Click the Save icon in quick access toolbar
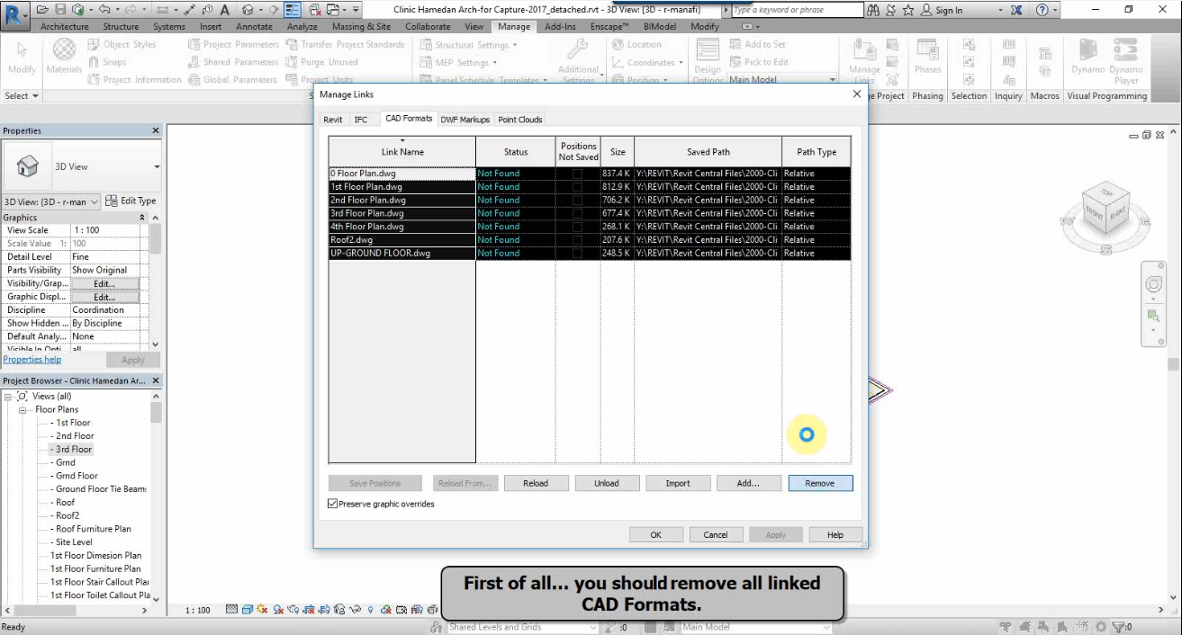 59,10
